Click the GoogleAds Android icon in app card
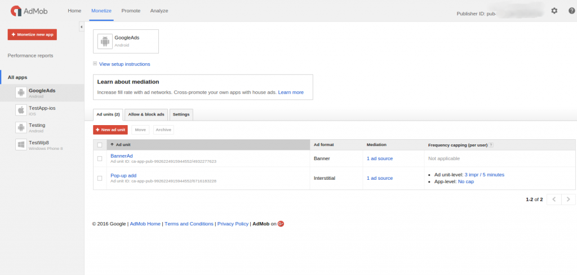Screen dimensions: 577x275 click(105, 41)
